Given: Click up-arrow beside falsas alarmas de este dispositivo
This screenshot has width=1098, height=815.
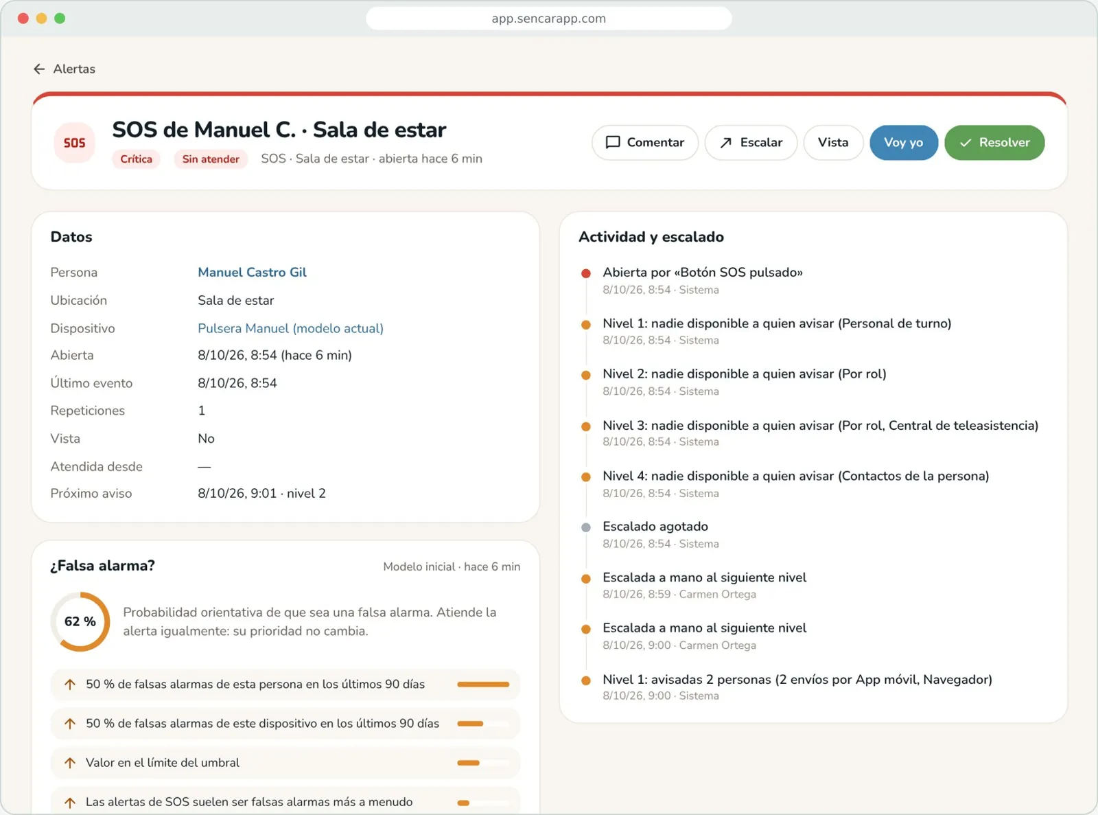Looking at the screenshot, I should 70,724.
